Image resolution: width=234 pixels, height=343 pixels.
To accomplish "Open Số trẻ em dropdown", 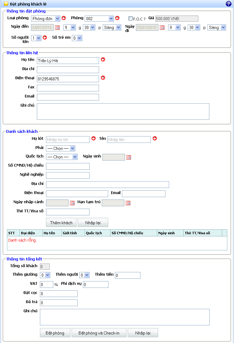I will (x=77, y=38).
